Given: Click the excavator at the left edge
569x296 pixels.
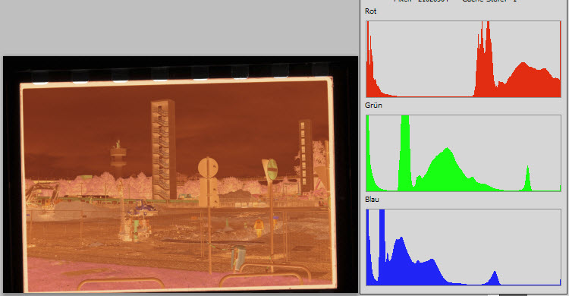Looking at the screenshot, I should 42,195.
